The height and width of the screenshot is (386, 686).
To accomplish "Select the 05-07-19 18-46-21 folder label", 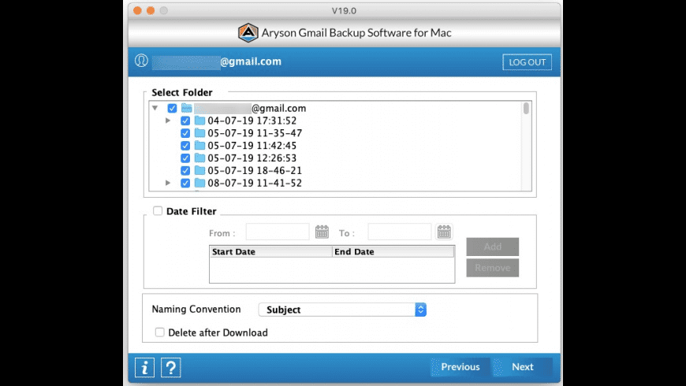I will tap(255, 170).
